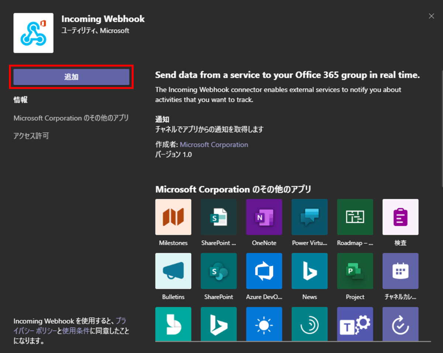The height and width of the screenshot is (353, 443).
Task: Select the Azure DevOps app icon
Action: [264, 271]
